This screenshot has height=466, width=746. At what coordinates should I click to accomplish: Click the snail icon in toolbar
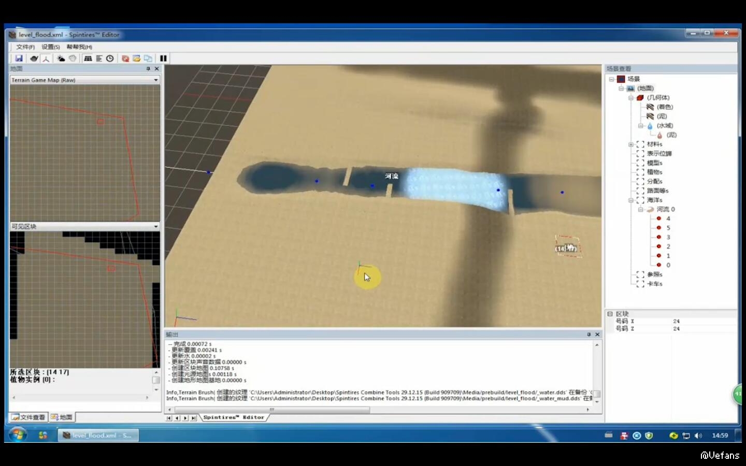[34, 59]
